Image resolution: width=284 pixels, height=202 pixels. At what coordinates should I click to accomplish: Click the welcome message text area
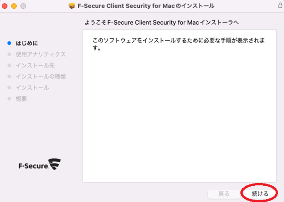180,106
